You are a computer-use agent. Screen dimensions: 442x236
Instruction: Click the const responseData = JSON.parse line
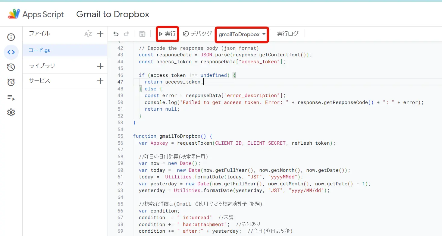(225, 55)
